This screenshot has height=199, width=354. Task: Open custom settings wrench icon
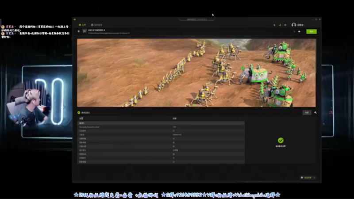coord(315,113)
